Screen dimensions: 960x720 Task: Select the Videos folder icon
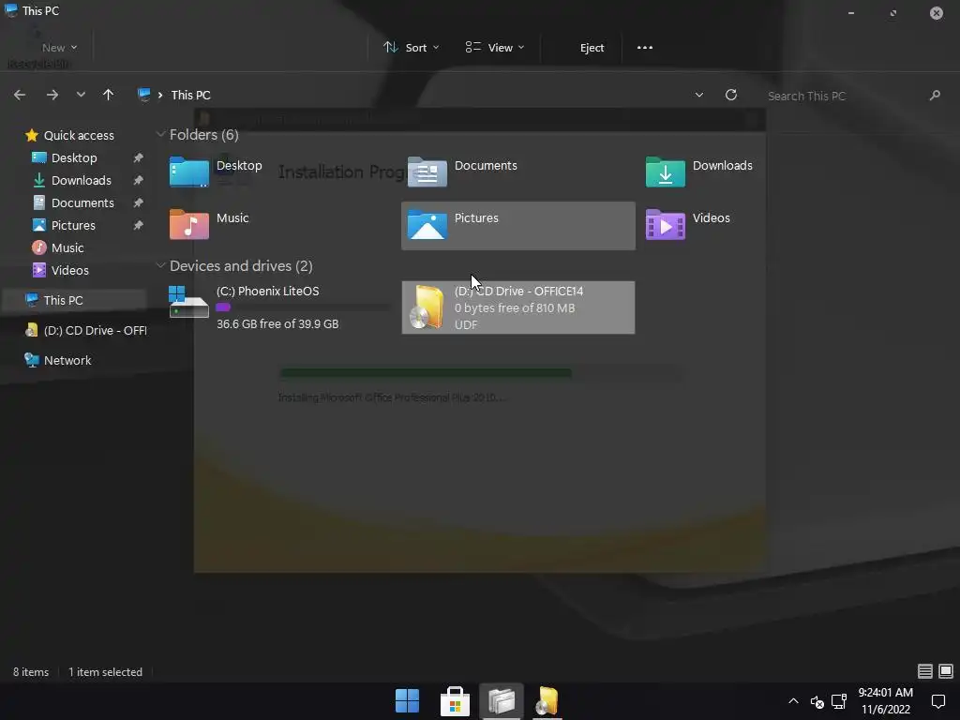(665, 224)
